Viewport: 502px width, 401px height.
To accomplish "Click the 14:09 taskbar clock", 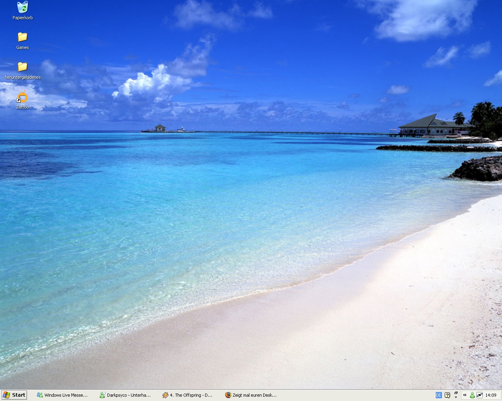I will coord(491,395).
